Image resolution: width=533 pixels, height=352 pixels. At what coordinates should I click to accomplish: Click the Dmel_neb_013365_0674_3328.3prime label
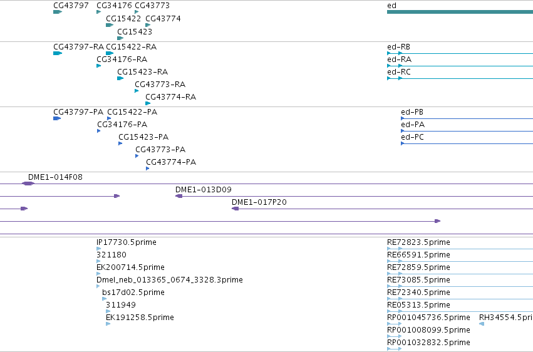pos(170,280)
